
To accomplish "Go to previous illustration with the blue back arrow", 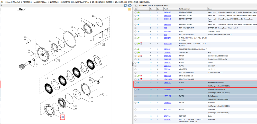I will point(125,6).
